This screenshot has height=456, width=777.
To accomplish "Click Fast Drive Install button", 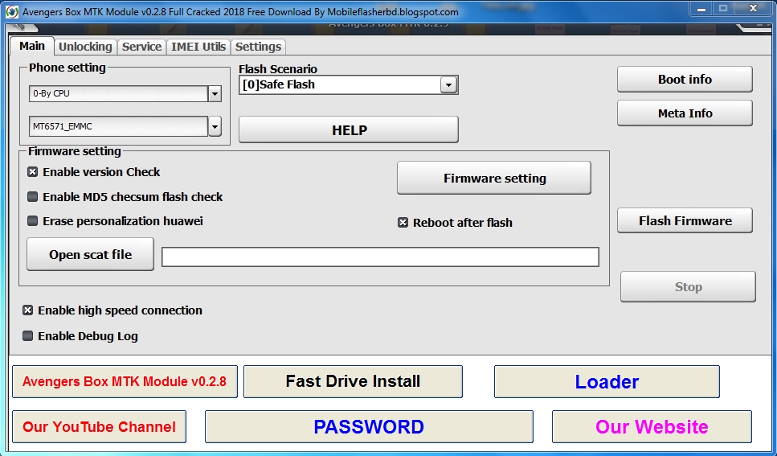I will pyautogui.click(x=353, y=381).
